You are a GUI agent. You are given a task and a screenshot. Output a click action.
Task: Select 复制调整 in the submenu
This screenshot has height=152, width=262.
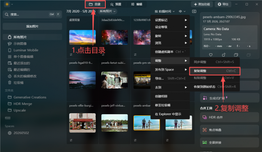[215, 71]
